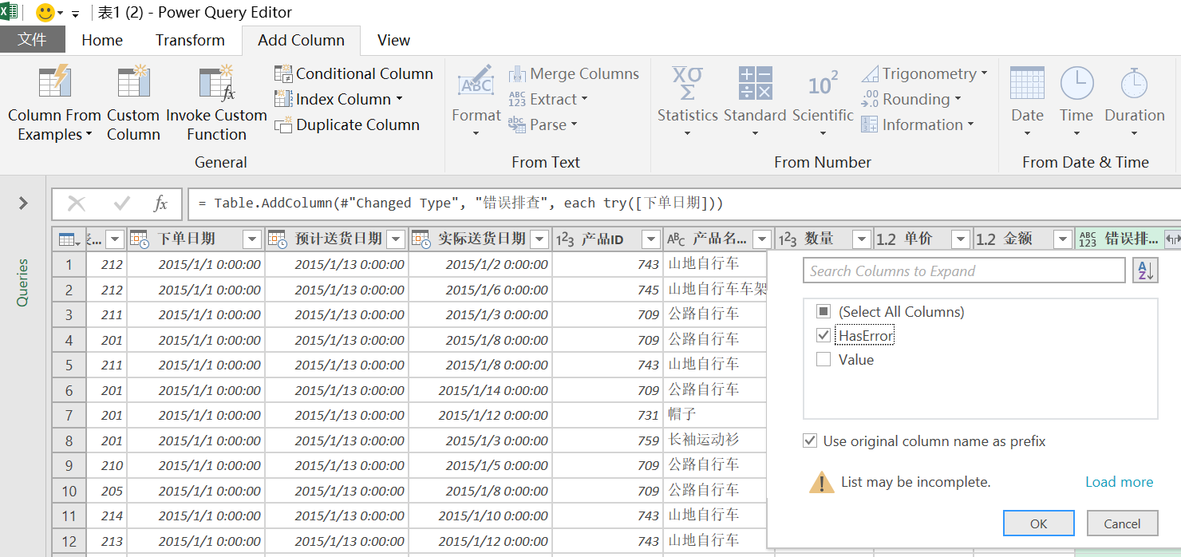Cancel formula edit with X icon

(x=77, y=203)
